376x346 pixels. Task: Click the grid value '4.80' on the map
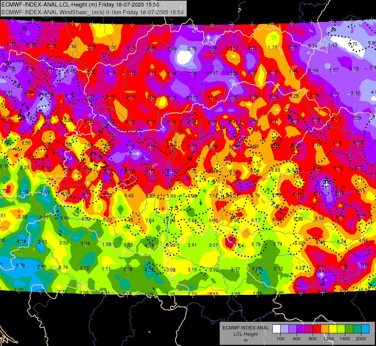point(11,44)
